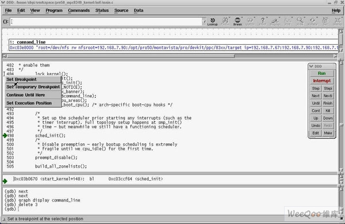The height and width of the screenshot is (224, 345).
Task: Click the Watch toolbar icon
Action: coord(250,21)
